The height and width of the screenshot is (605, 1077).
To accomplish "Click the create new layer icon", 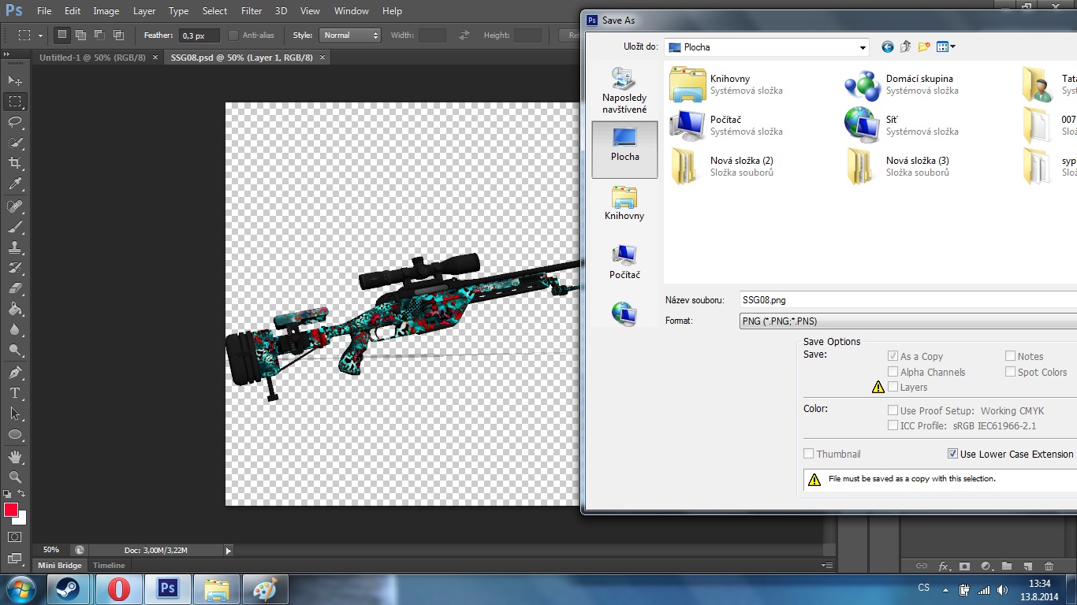I will [x=1027, y=566].
